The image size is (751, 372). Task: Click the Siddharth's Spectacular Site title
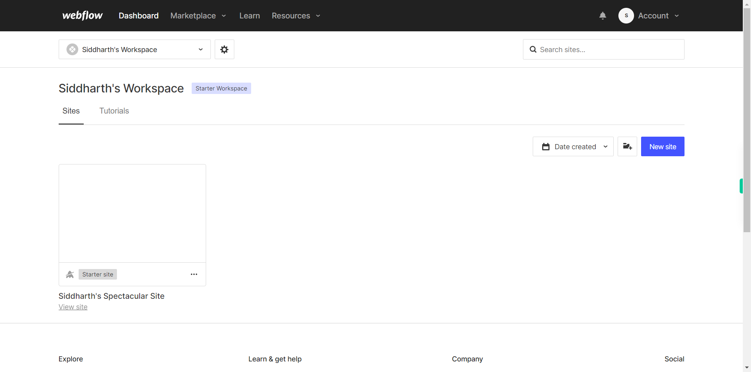111,296
